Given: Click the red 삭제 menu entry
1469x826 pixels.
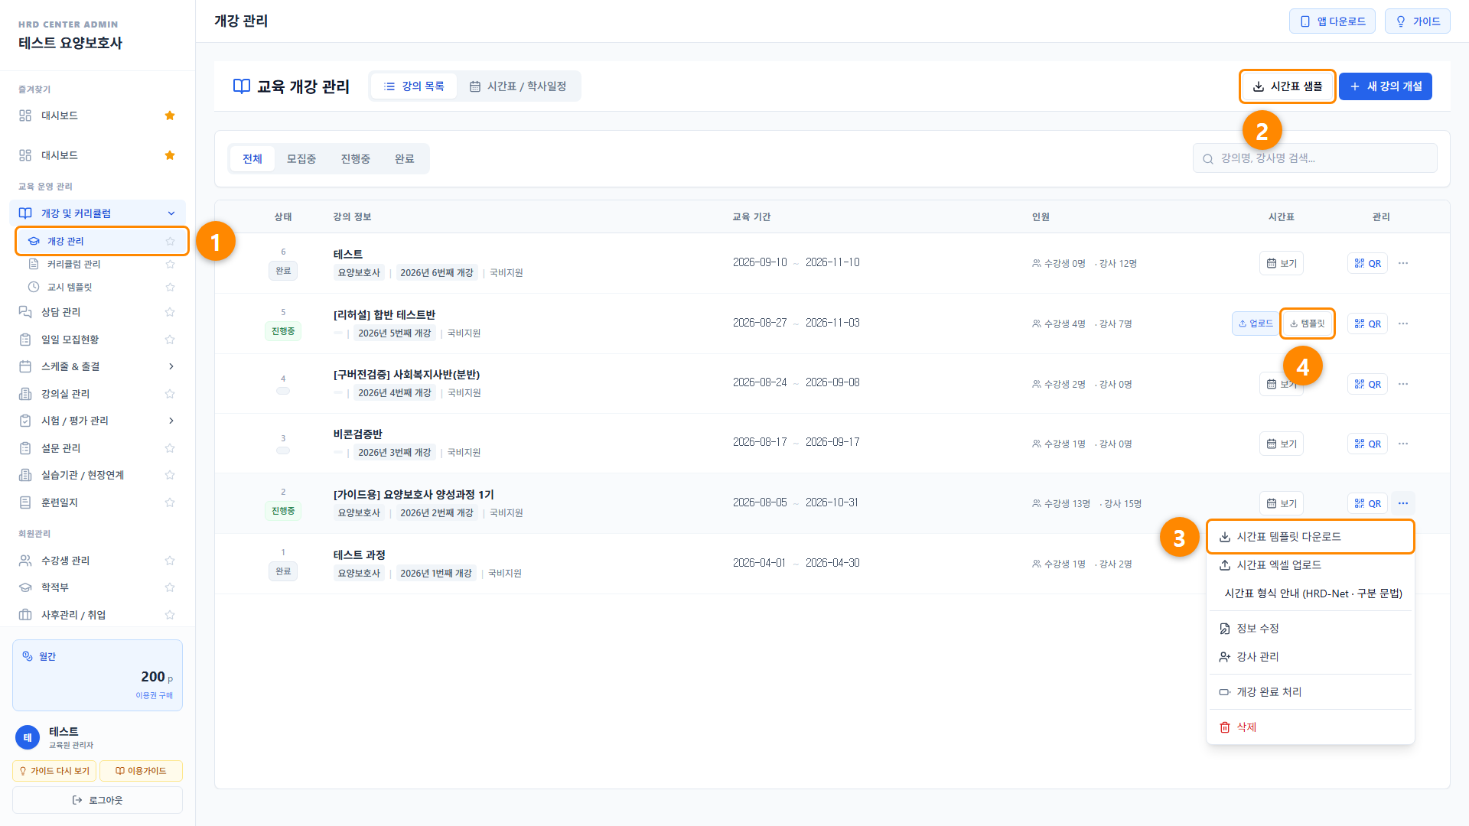Looking at the screenshot, I should pyautogui.click(x=1310, y=727).
